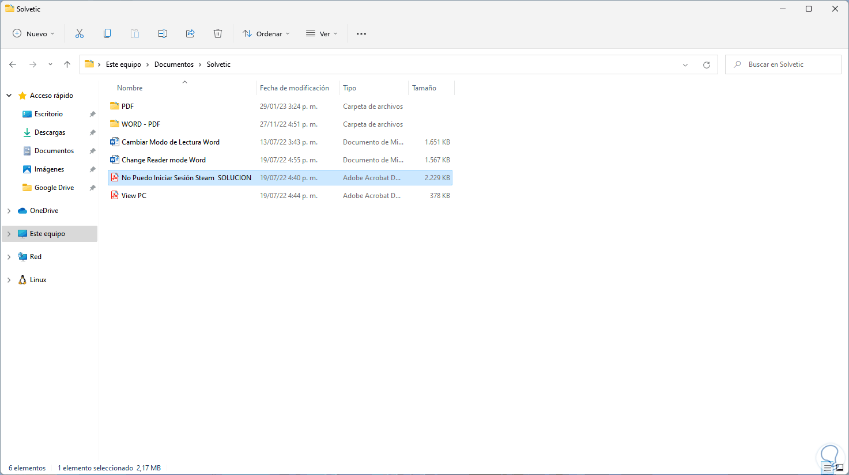Screen dimensions: 849x475
Task: Click the pin icon next to Descargas
Action: (92, 132)
